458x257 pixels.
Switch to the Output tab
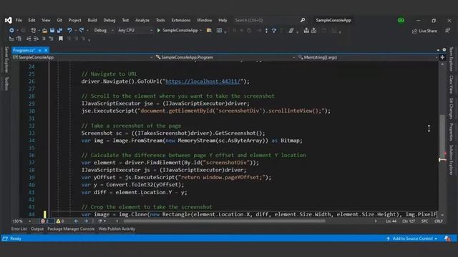37,229
